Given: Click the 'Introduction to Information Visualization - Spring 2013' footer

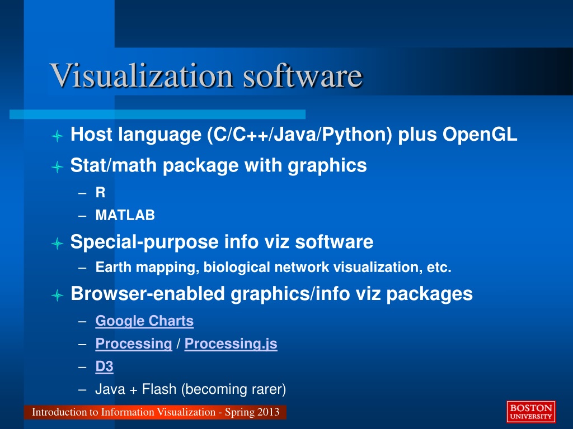Looking at the screenshot, I should [x=156, y=412].
